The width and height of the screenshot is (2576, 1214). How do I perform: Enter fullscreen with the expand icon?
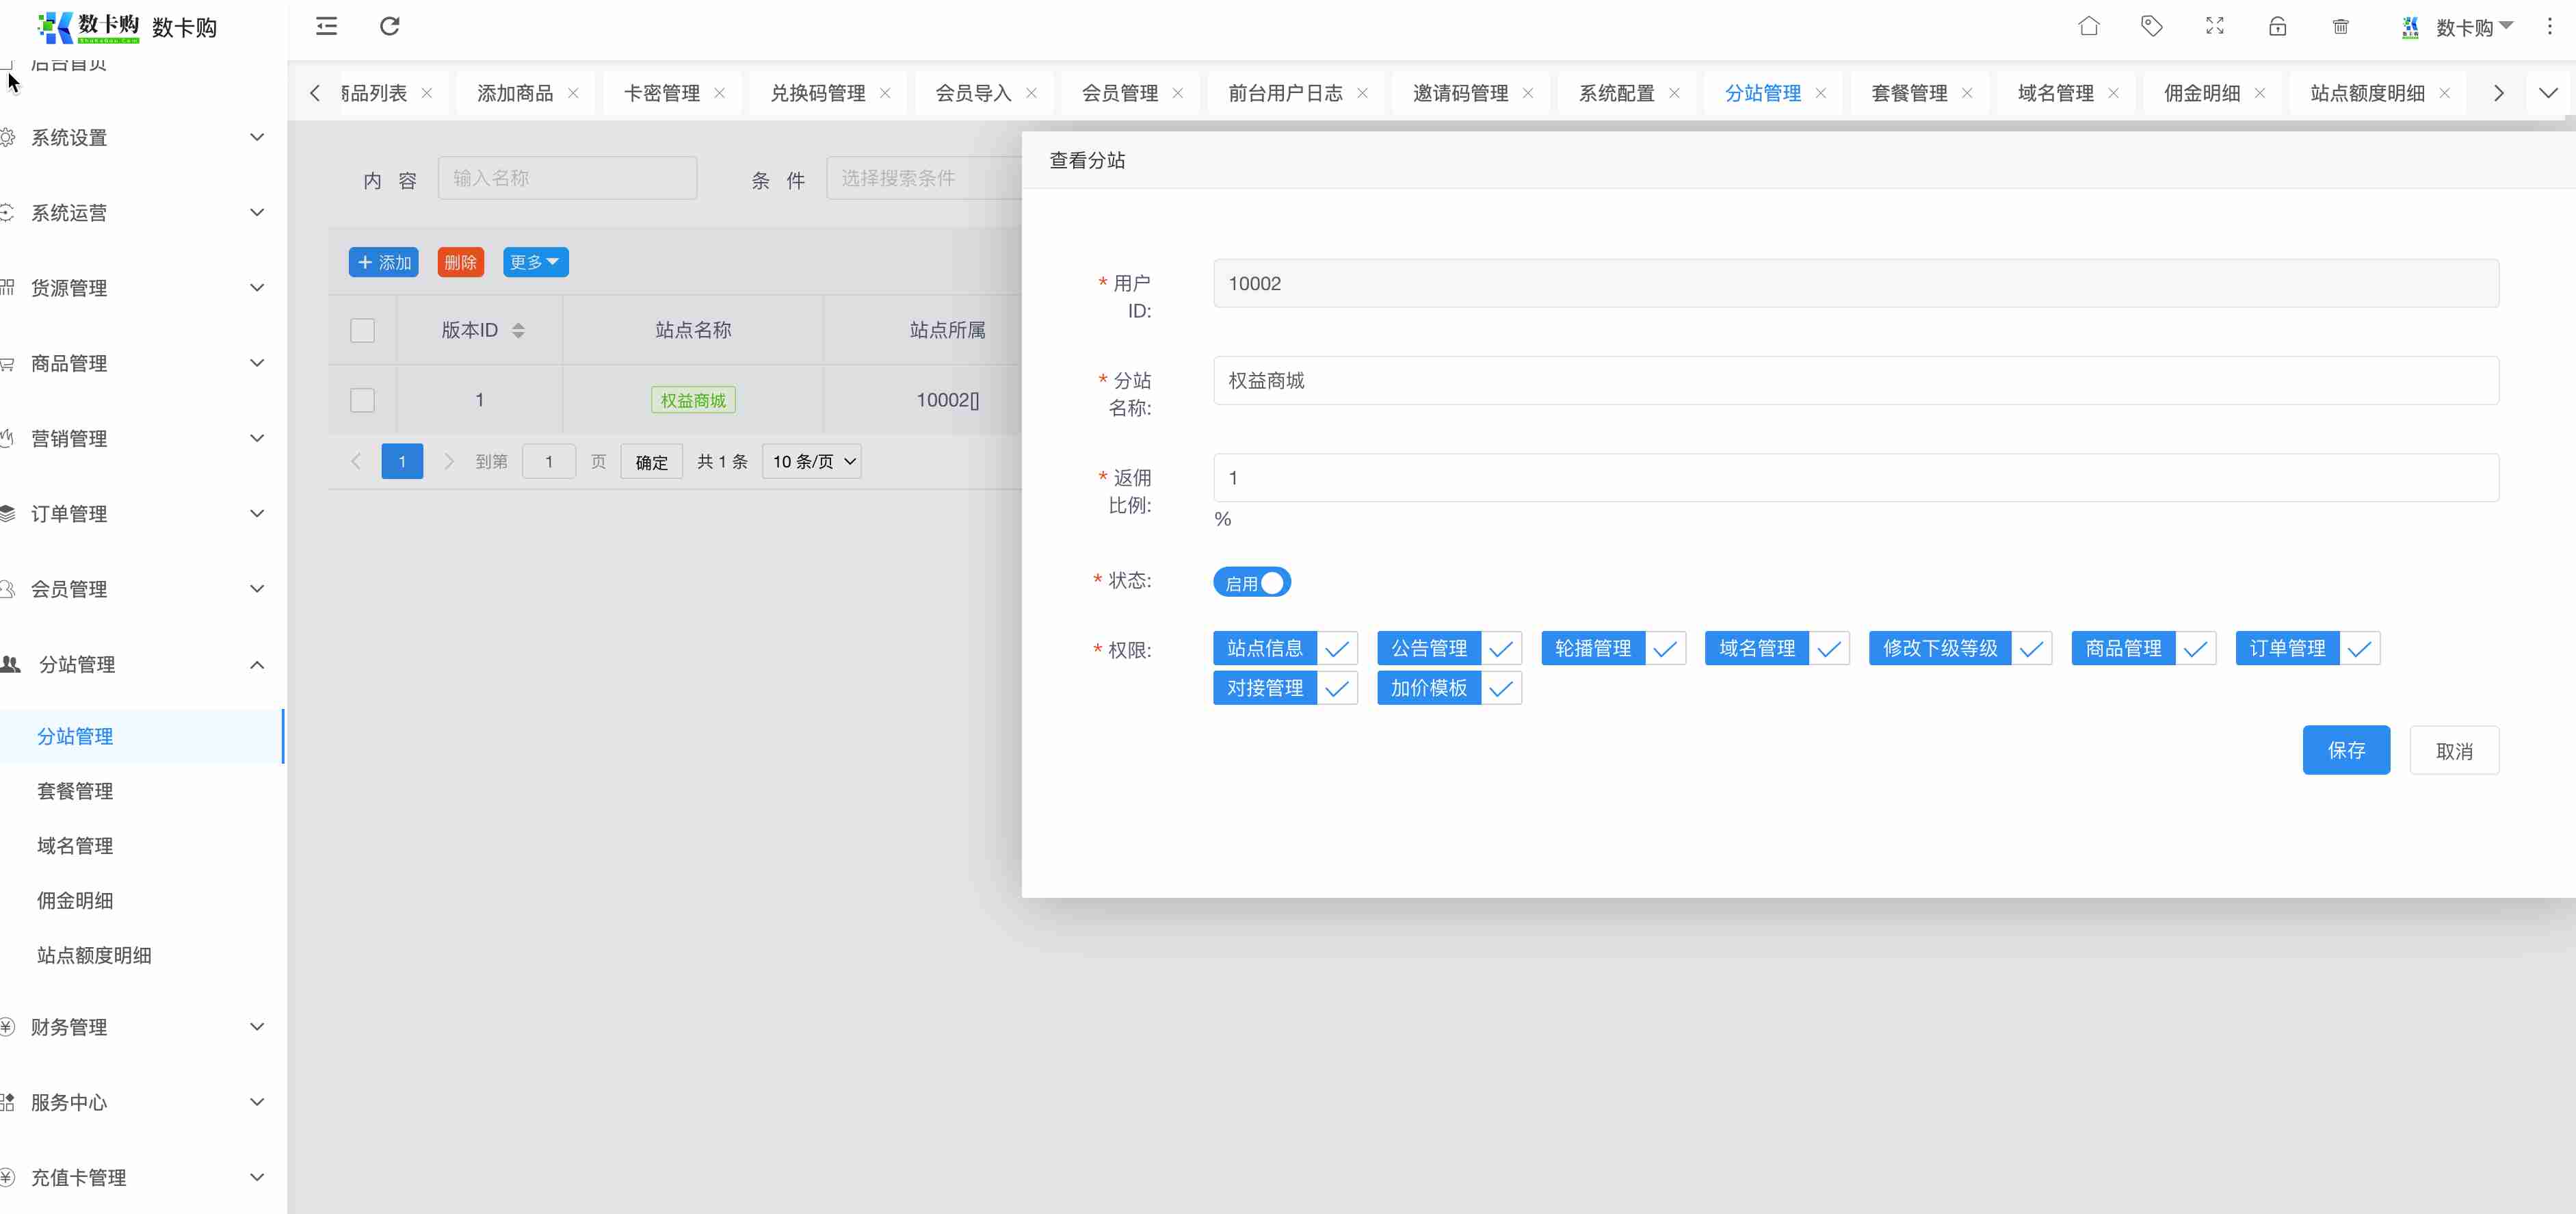[2214, 27]
